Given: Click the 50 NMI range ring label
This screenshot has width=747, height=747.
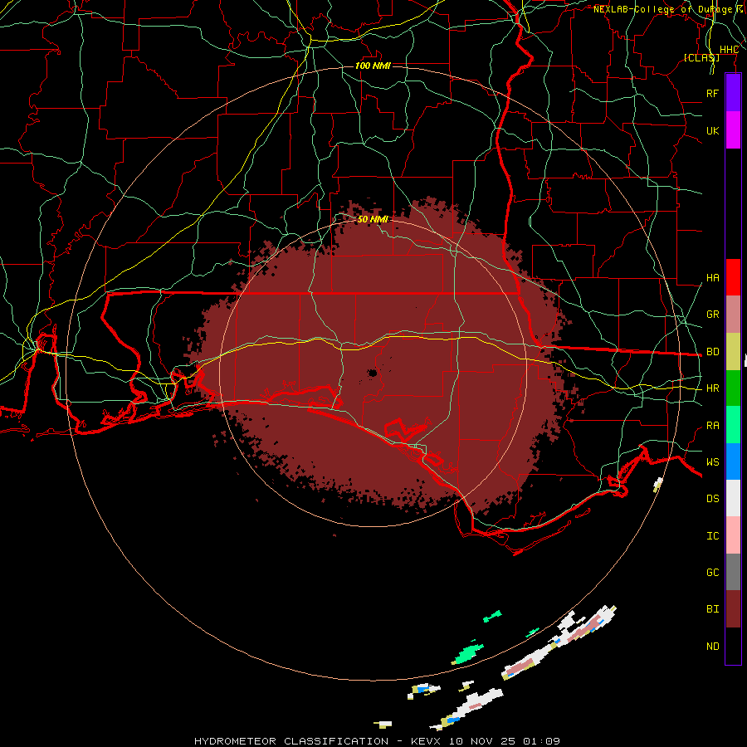Looking at the screenshot, I should point(373,219).
